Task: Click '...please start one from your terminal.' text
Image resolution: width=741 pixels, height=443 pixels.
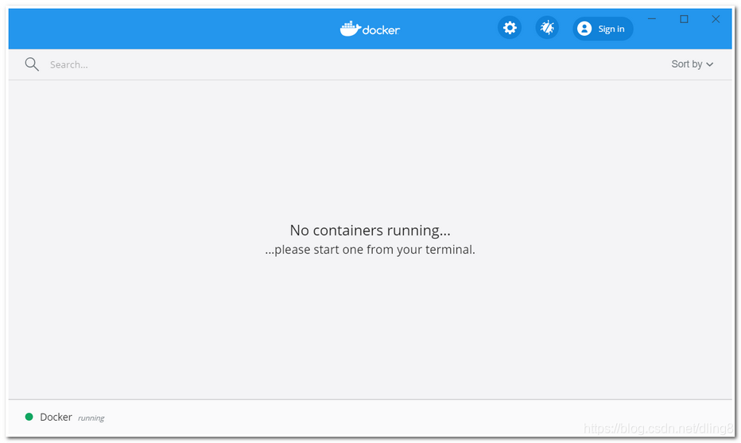Action: (x=370, y=250)
